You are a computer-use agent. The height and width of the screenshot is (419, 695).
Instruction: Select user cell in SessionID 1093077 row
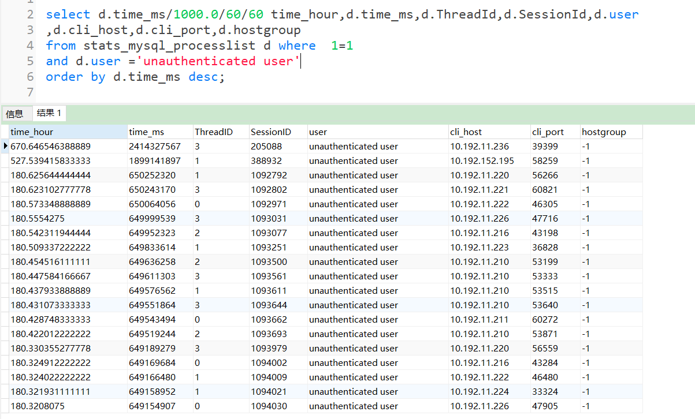(x=377, y=233)
